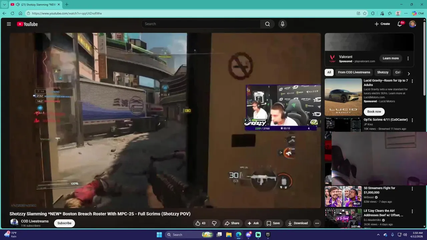Screen dimensions: 427x240
Task: Open a new browser tab
Action: pyautogui.click(x=67, y=4)
